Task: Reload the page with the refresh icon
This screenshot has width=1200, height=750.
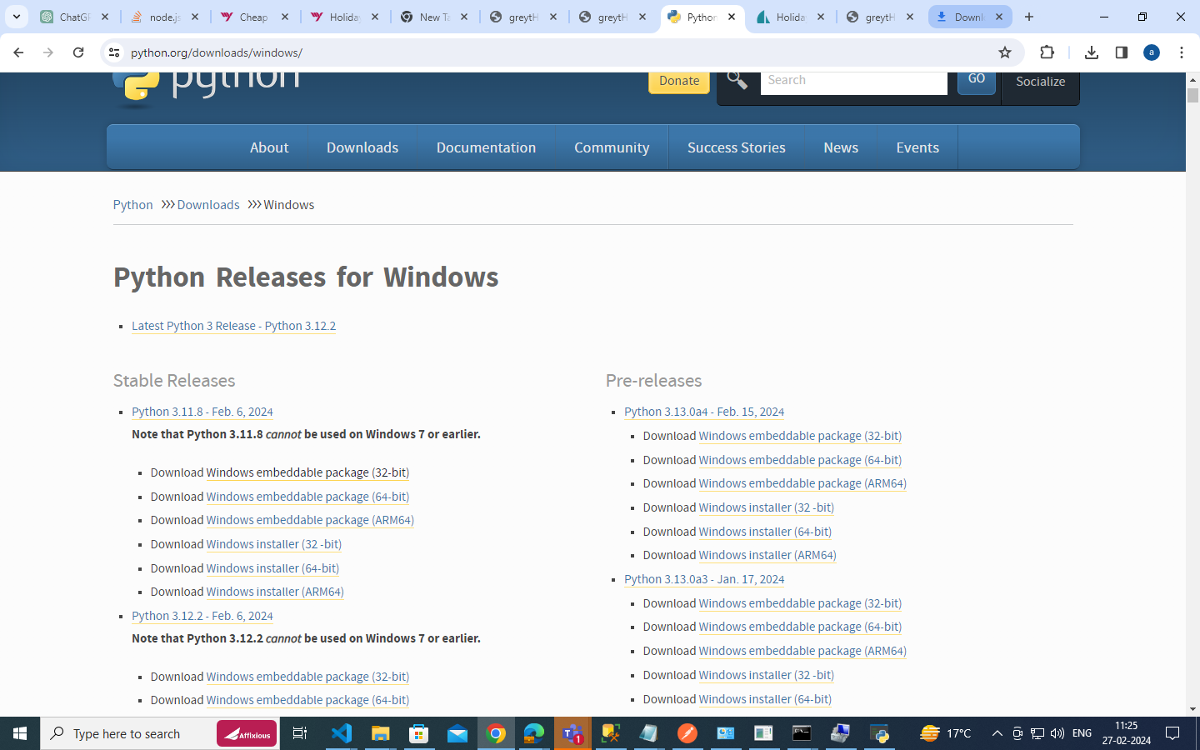Action: 78,52
